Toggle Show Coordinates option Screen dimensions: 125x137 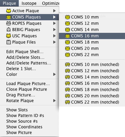(x=24, y=127)
